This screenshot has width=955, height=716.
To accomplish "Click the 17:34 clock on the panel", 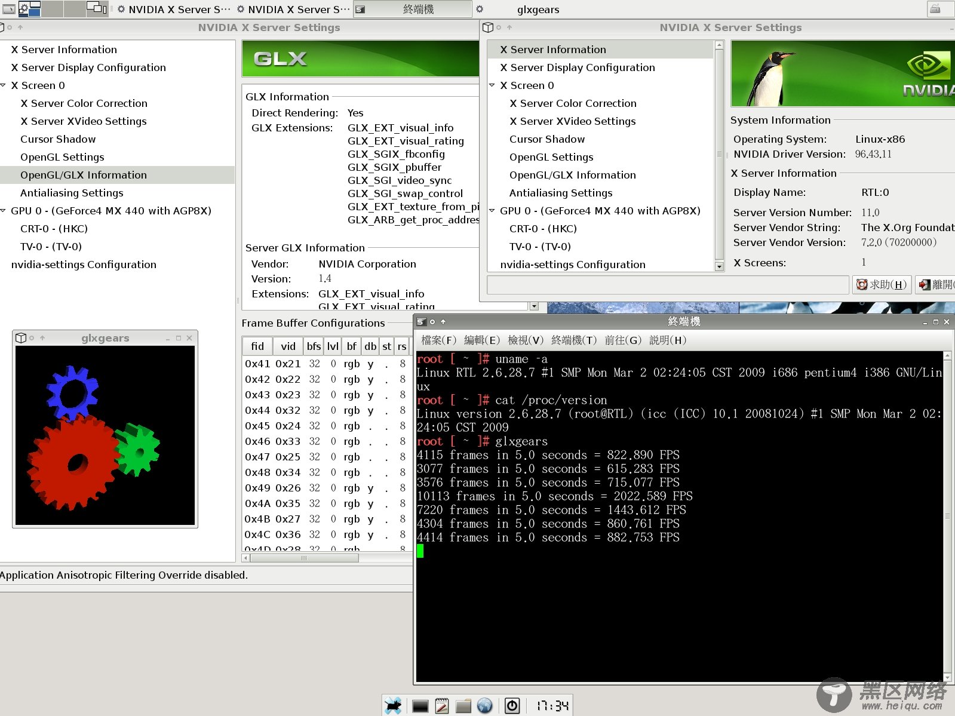I will coord(552,706).
